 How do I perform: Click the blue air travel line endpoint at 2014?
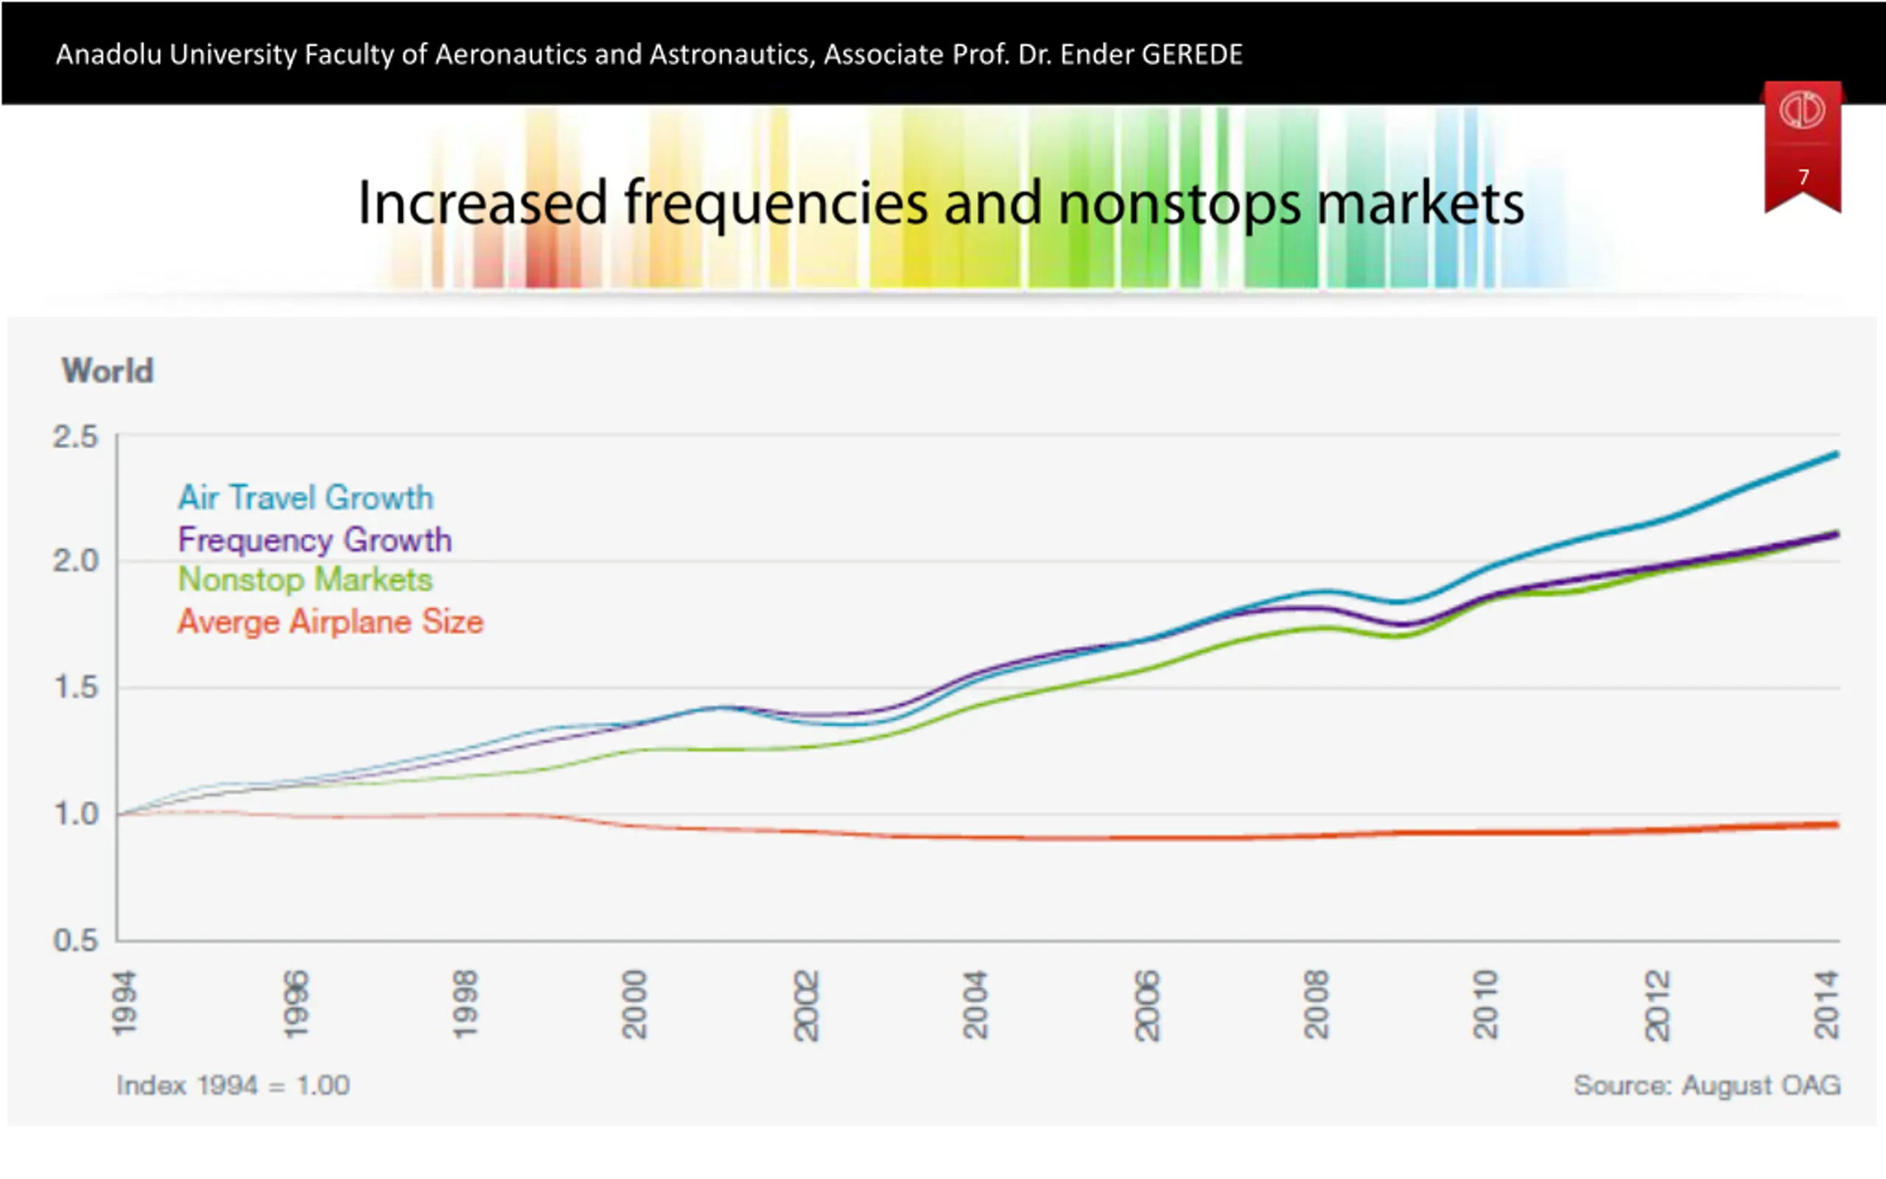(1835, 455)
